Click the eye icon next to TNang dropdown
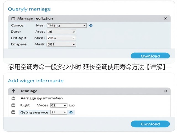177x133 pixels. point(91,25)
